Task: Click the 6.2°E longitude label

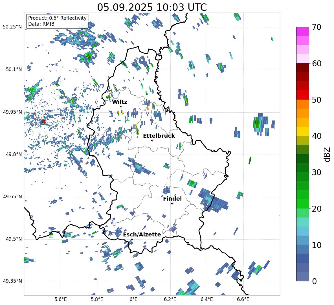Action: [x=170, y=299]
